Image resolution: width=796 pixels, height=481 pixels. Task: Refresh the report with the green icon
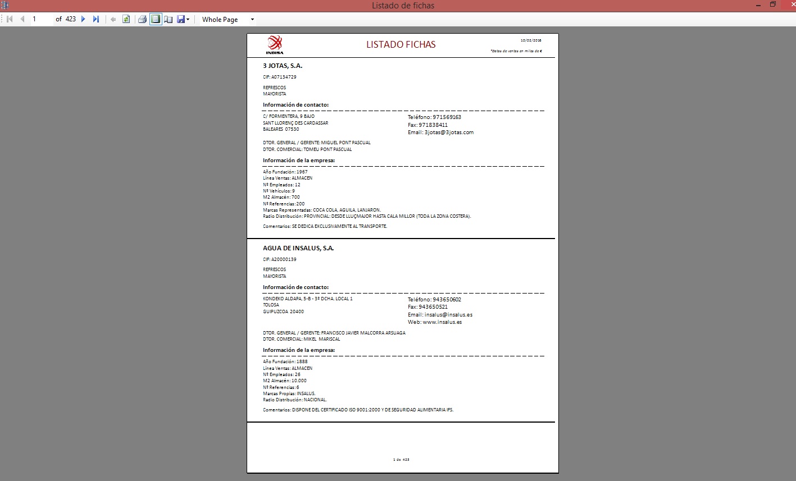point(126,19)
